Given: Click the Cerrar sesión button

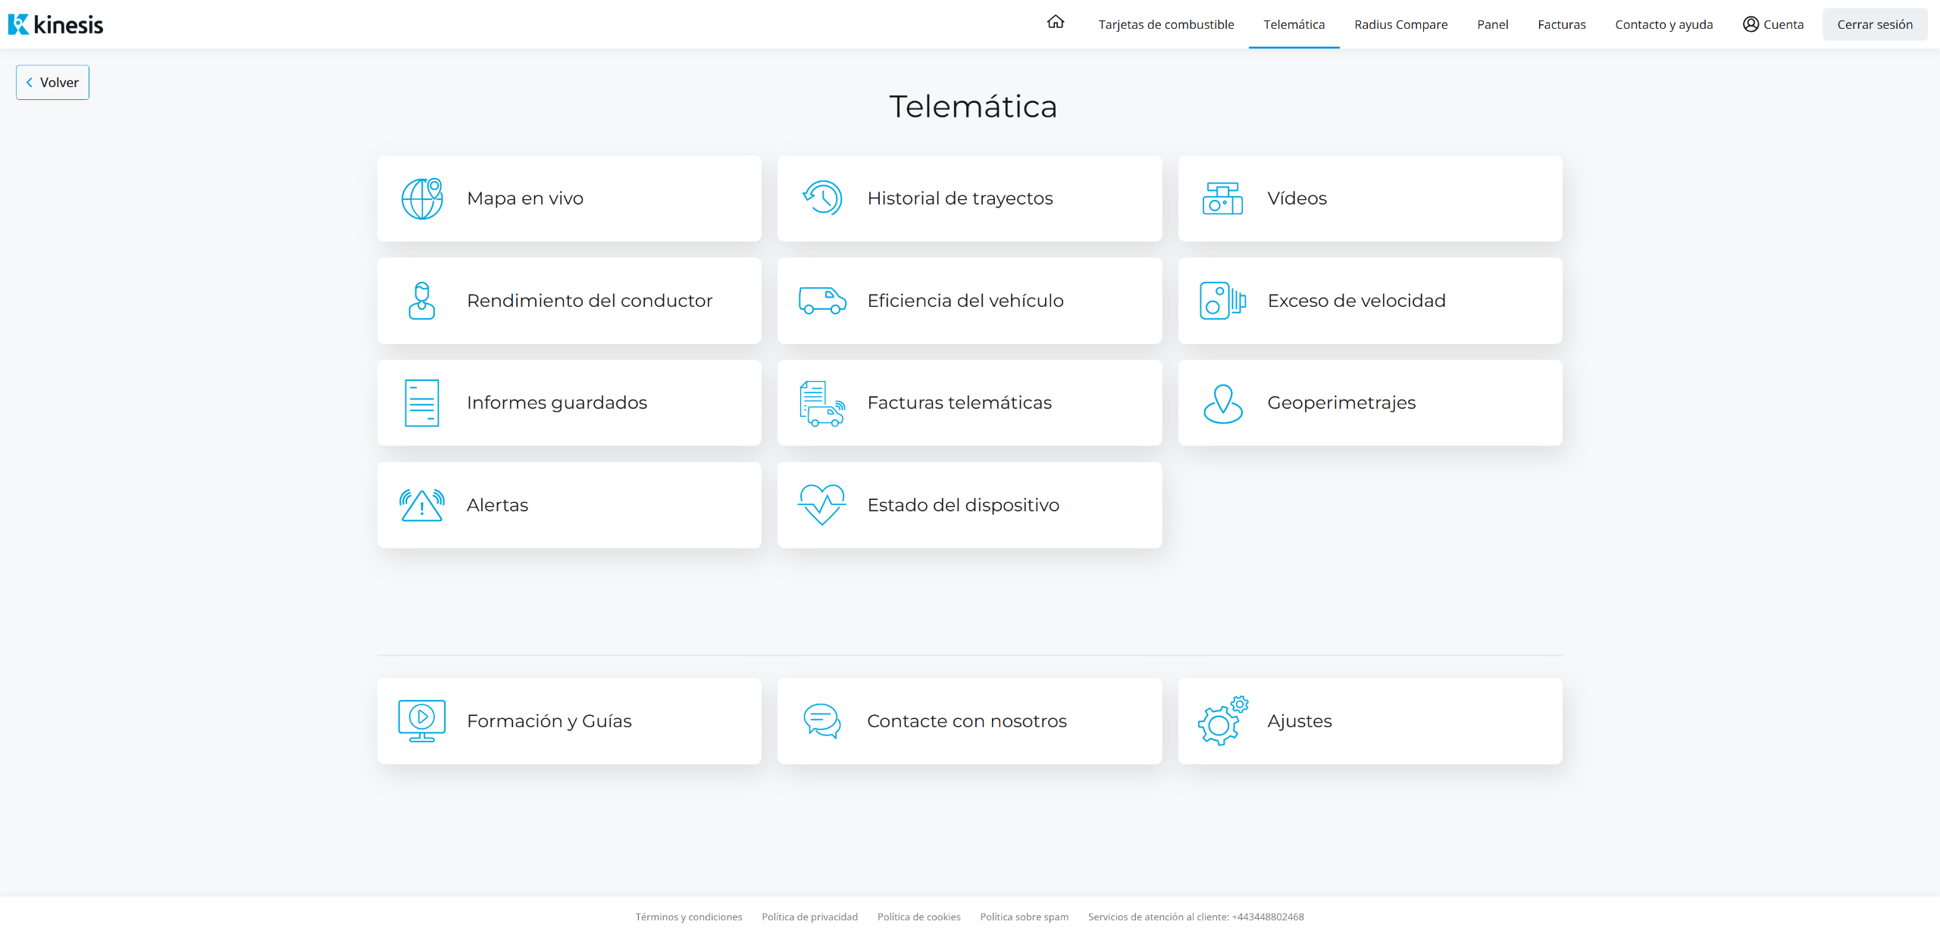Looking at the screenshot, I should [1874, 24].
